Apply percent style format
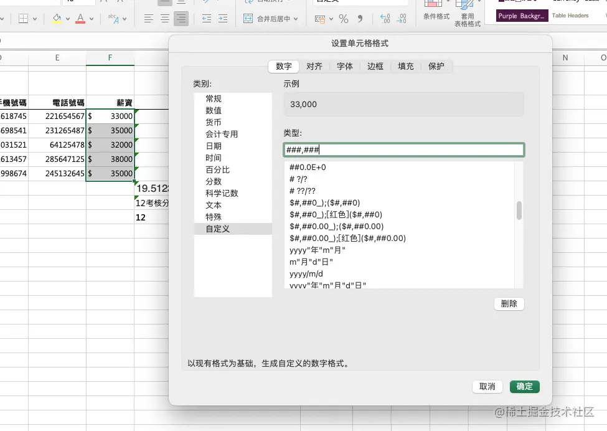 [x=344, y=19]
